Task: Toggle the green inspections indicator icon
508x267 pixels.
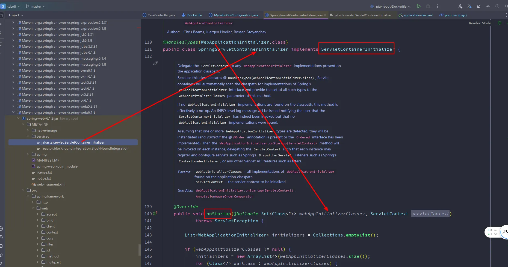Action: coord(500,23)
